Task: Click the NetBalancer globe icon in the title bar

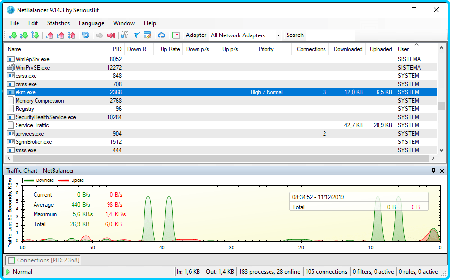Action: pyautogui.click(x=11, y=10)
